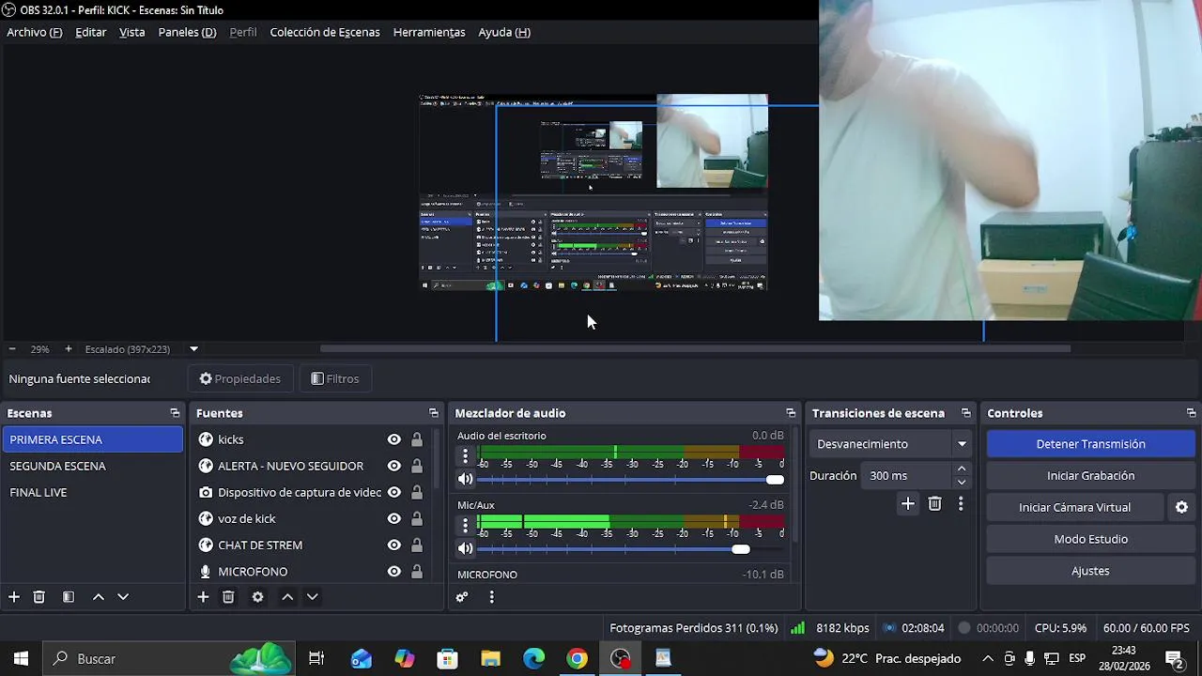Viewport: 1202px width, 676px height.
Task: Toggle lock on ALERTA - NUEVO SEGUIDOR source
Action: click(417, 466)
